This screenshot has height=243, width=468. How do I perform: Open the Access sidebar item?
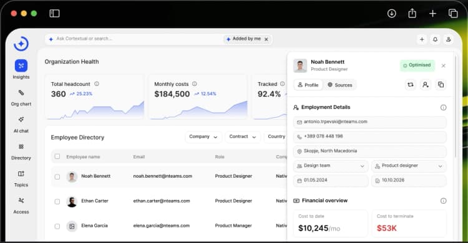[x=21, y=206]
